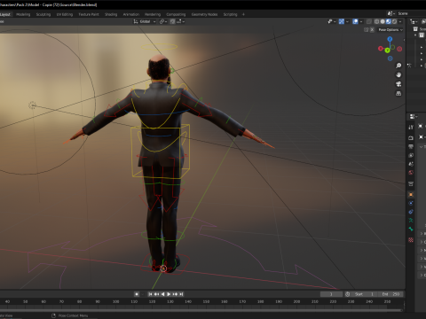Toggle X-ray mode
426x319 pixels.
pyautogui.click(x=369, y=21)
